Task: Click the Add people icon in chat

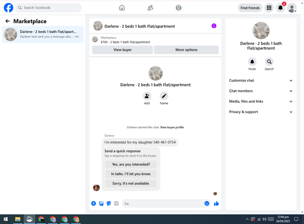Action: click(147, 96)
